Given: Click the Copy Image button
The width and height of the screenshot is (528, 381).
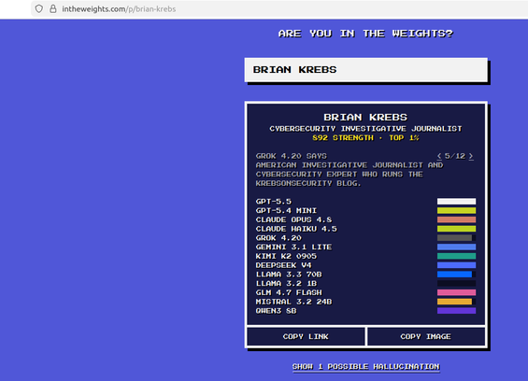Looking at the screenshot, I should (x=425, y=336).
